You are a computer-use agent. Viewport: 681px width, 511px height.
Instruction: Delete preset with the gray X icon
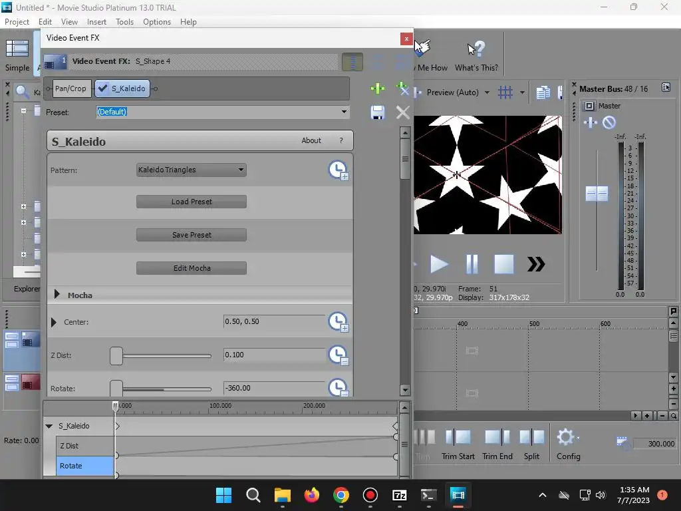click(x=402, y=112)
